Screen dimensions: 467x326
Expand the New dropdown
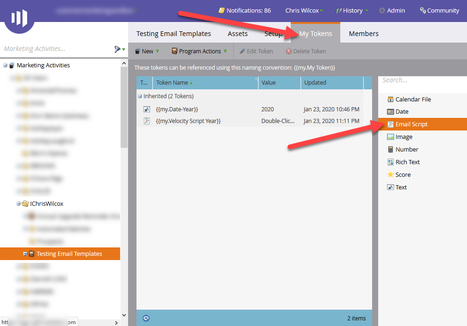147,51
